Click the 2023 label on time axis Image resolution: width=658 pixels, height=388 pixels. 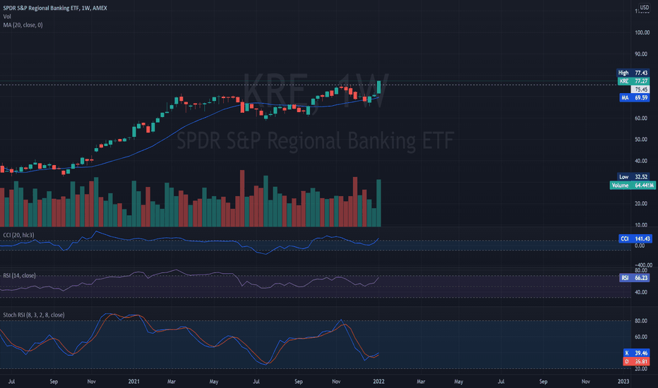click(623, 381)
